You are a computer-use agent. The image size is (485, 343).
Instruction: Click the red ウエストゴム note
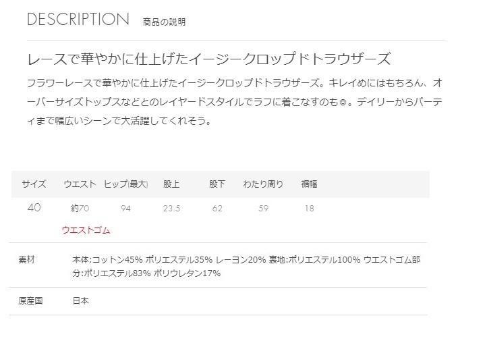point(86,230)
